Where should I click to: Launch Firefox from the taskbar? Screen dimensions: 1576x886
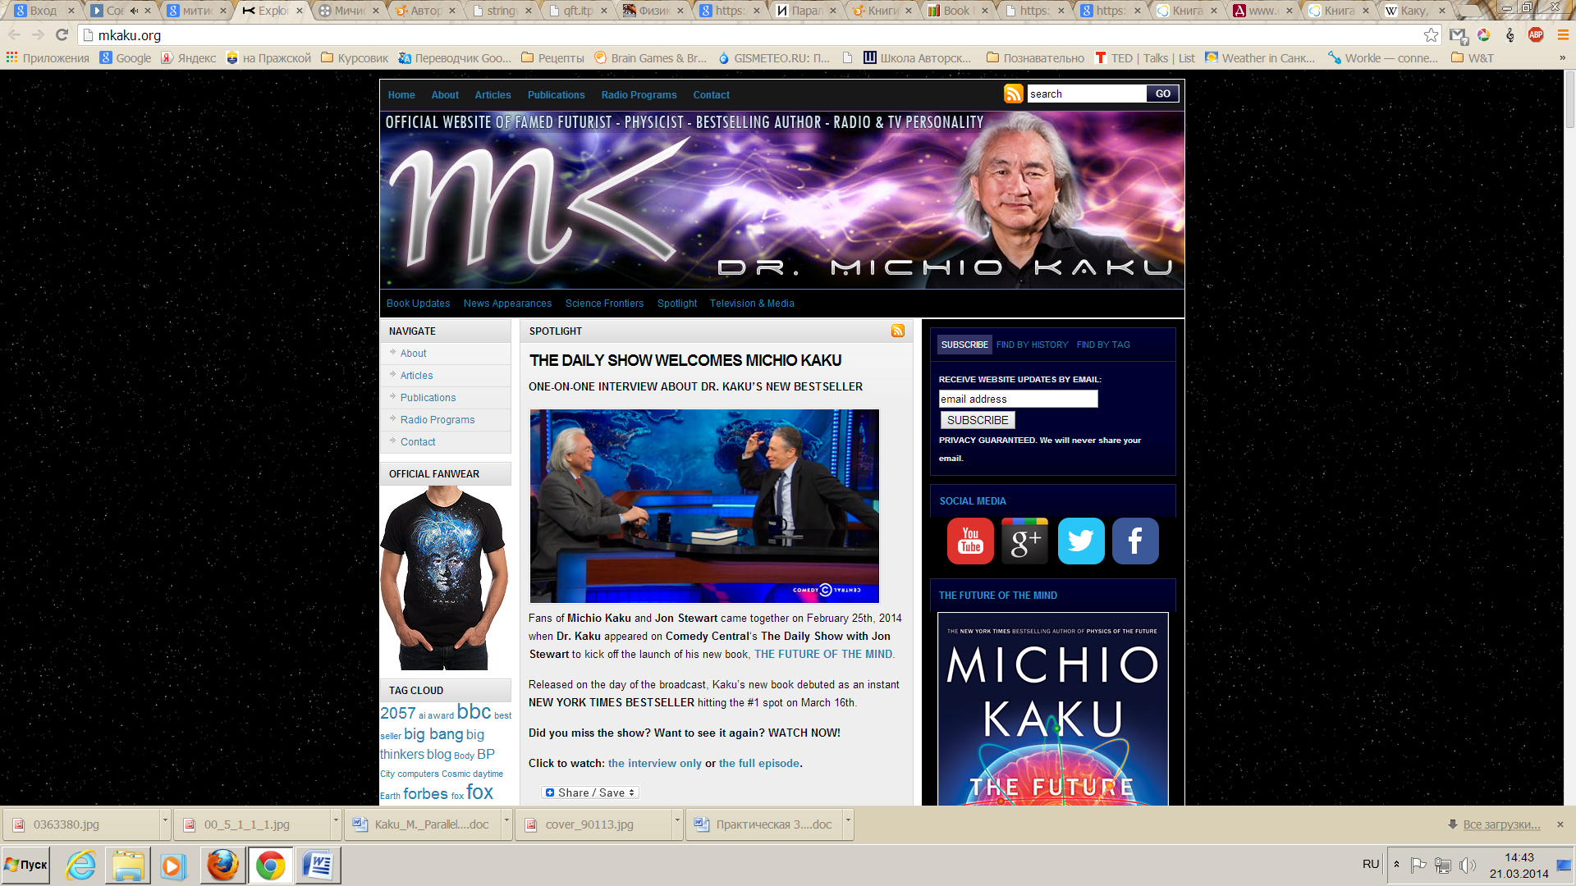point(222,865)
